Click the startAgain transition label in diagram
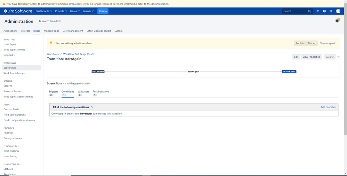The image size is (347, 176). click(193, 72)
